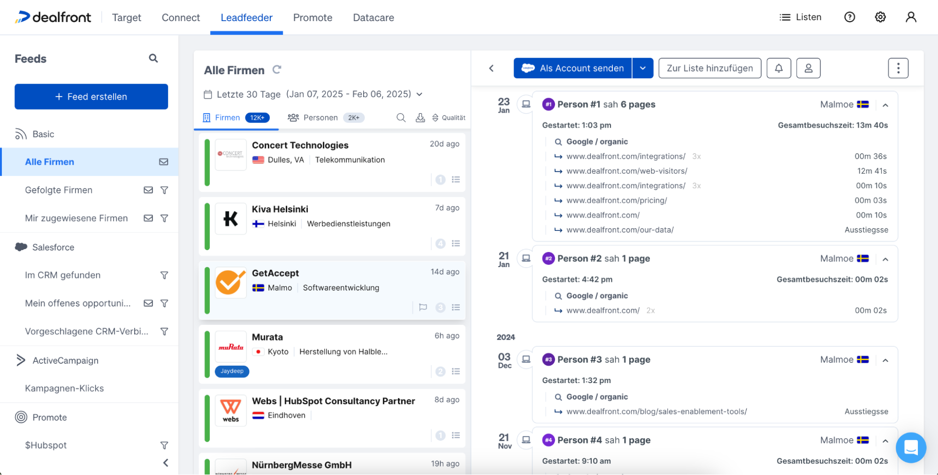Image resolution: width=938 pixels, height=475 pixels.
Task: Collapse the Feeds sidebar
Action: 166,463
